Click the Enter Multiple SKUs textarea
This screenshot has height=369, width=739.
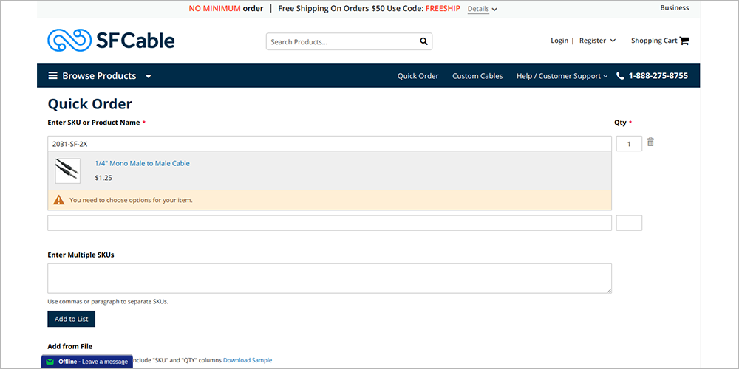click(x=330, y=279)
